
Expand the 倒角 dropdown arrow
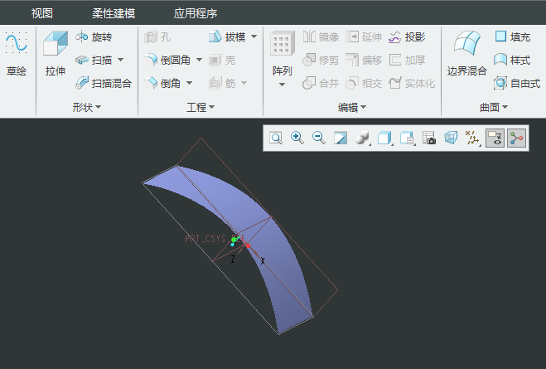coord(189,83)
